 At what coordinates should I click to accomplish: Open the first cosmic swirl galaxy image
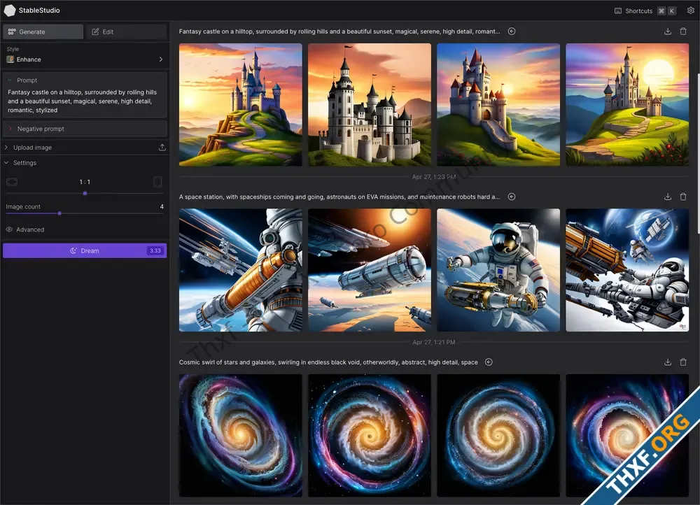(241, 436)
